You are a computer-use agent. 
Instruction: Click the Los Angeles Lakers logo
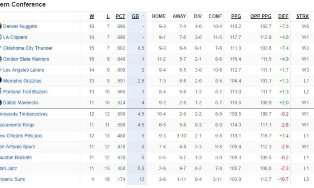(1, 70)
